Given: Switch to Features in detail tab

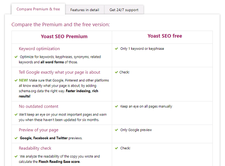Looking at the screenshot, I should coord(85,10).
